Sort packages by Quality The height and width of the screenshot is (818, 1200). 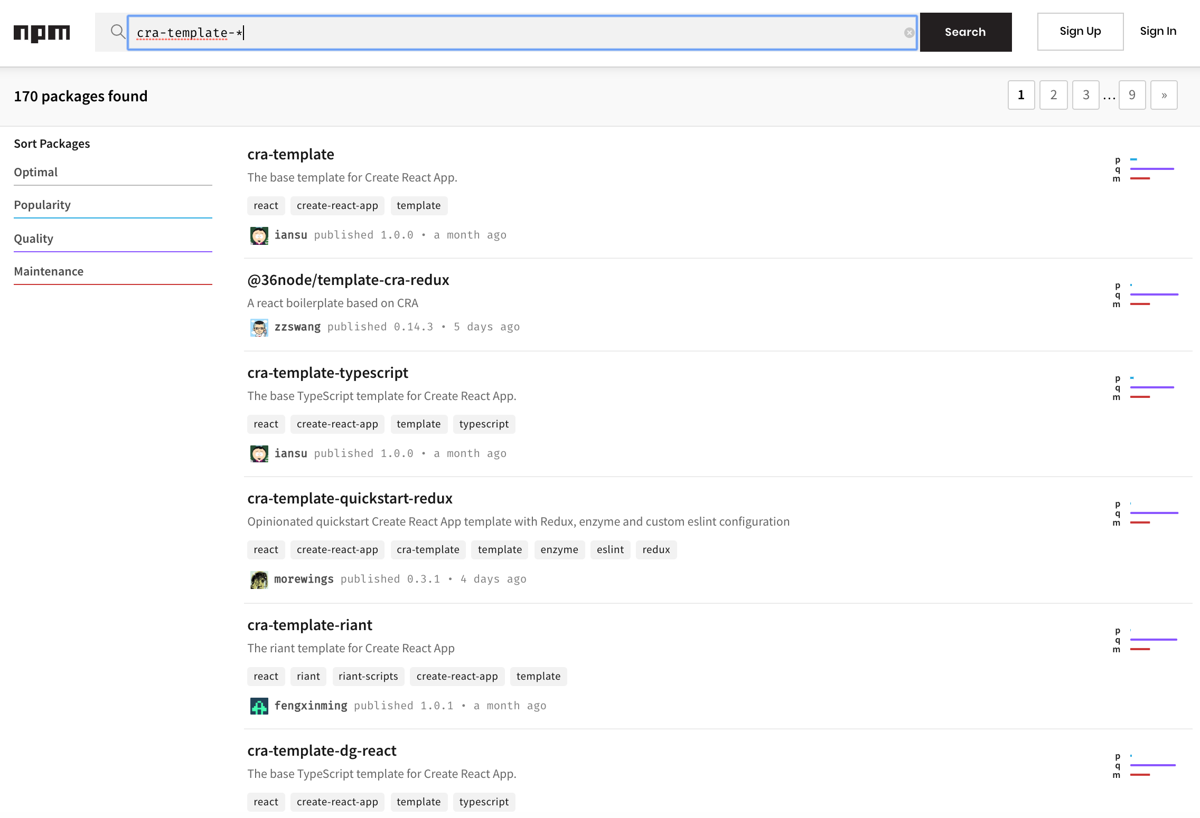point(34,239)
